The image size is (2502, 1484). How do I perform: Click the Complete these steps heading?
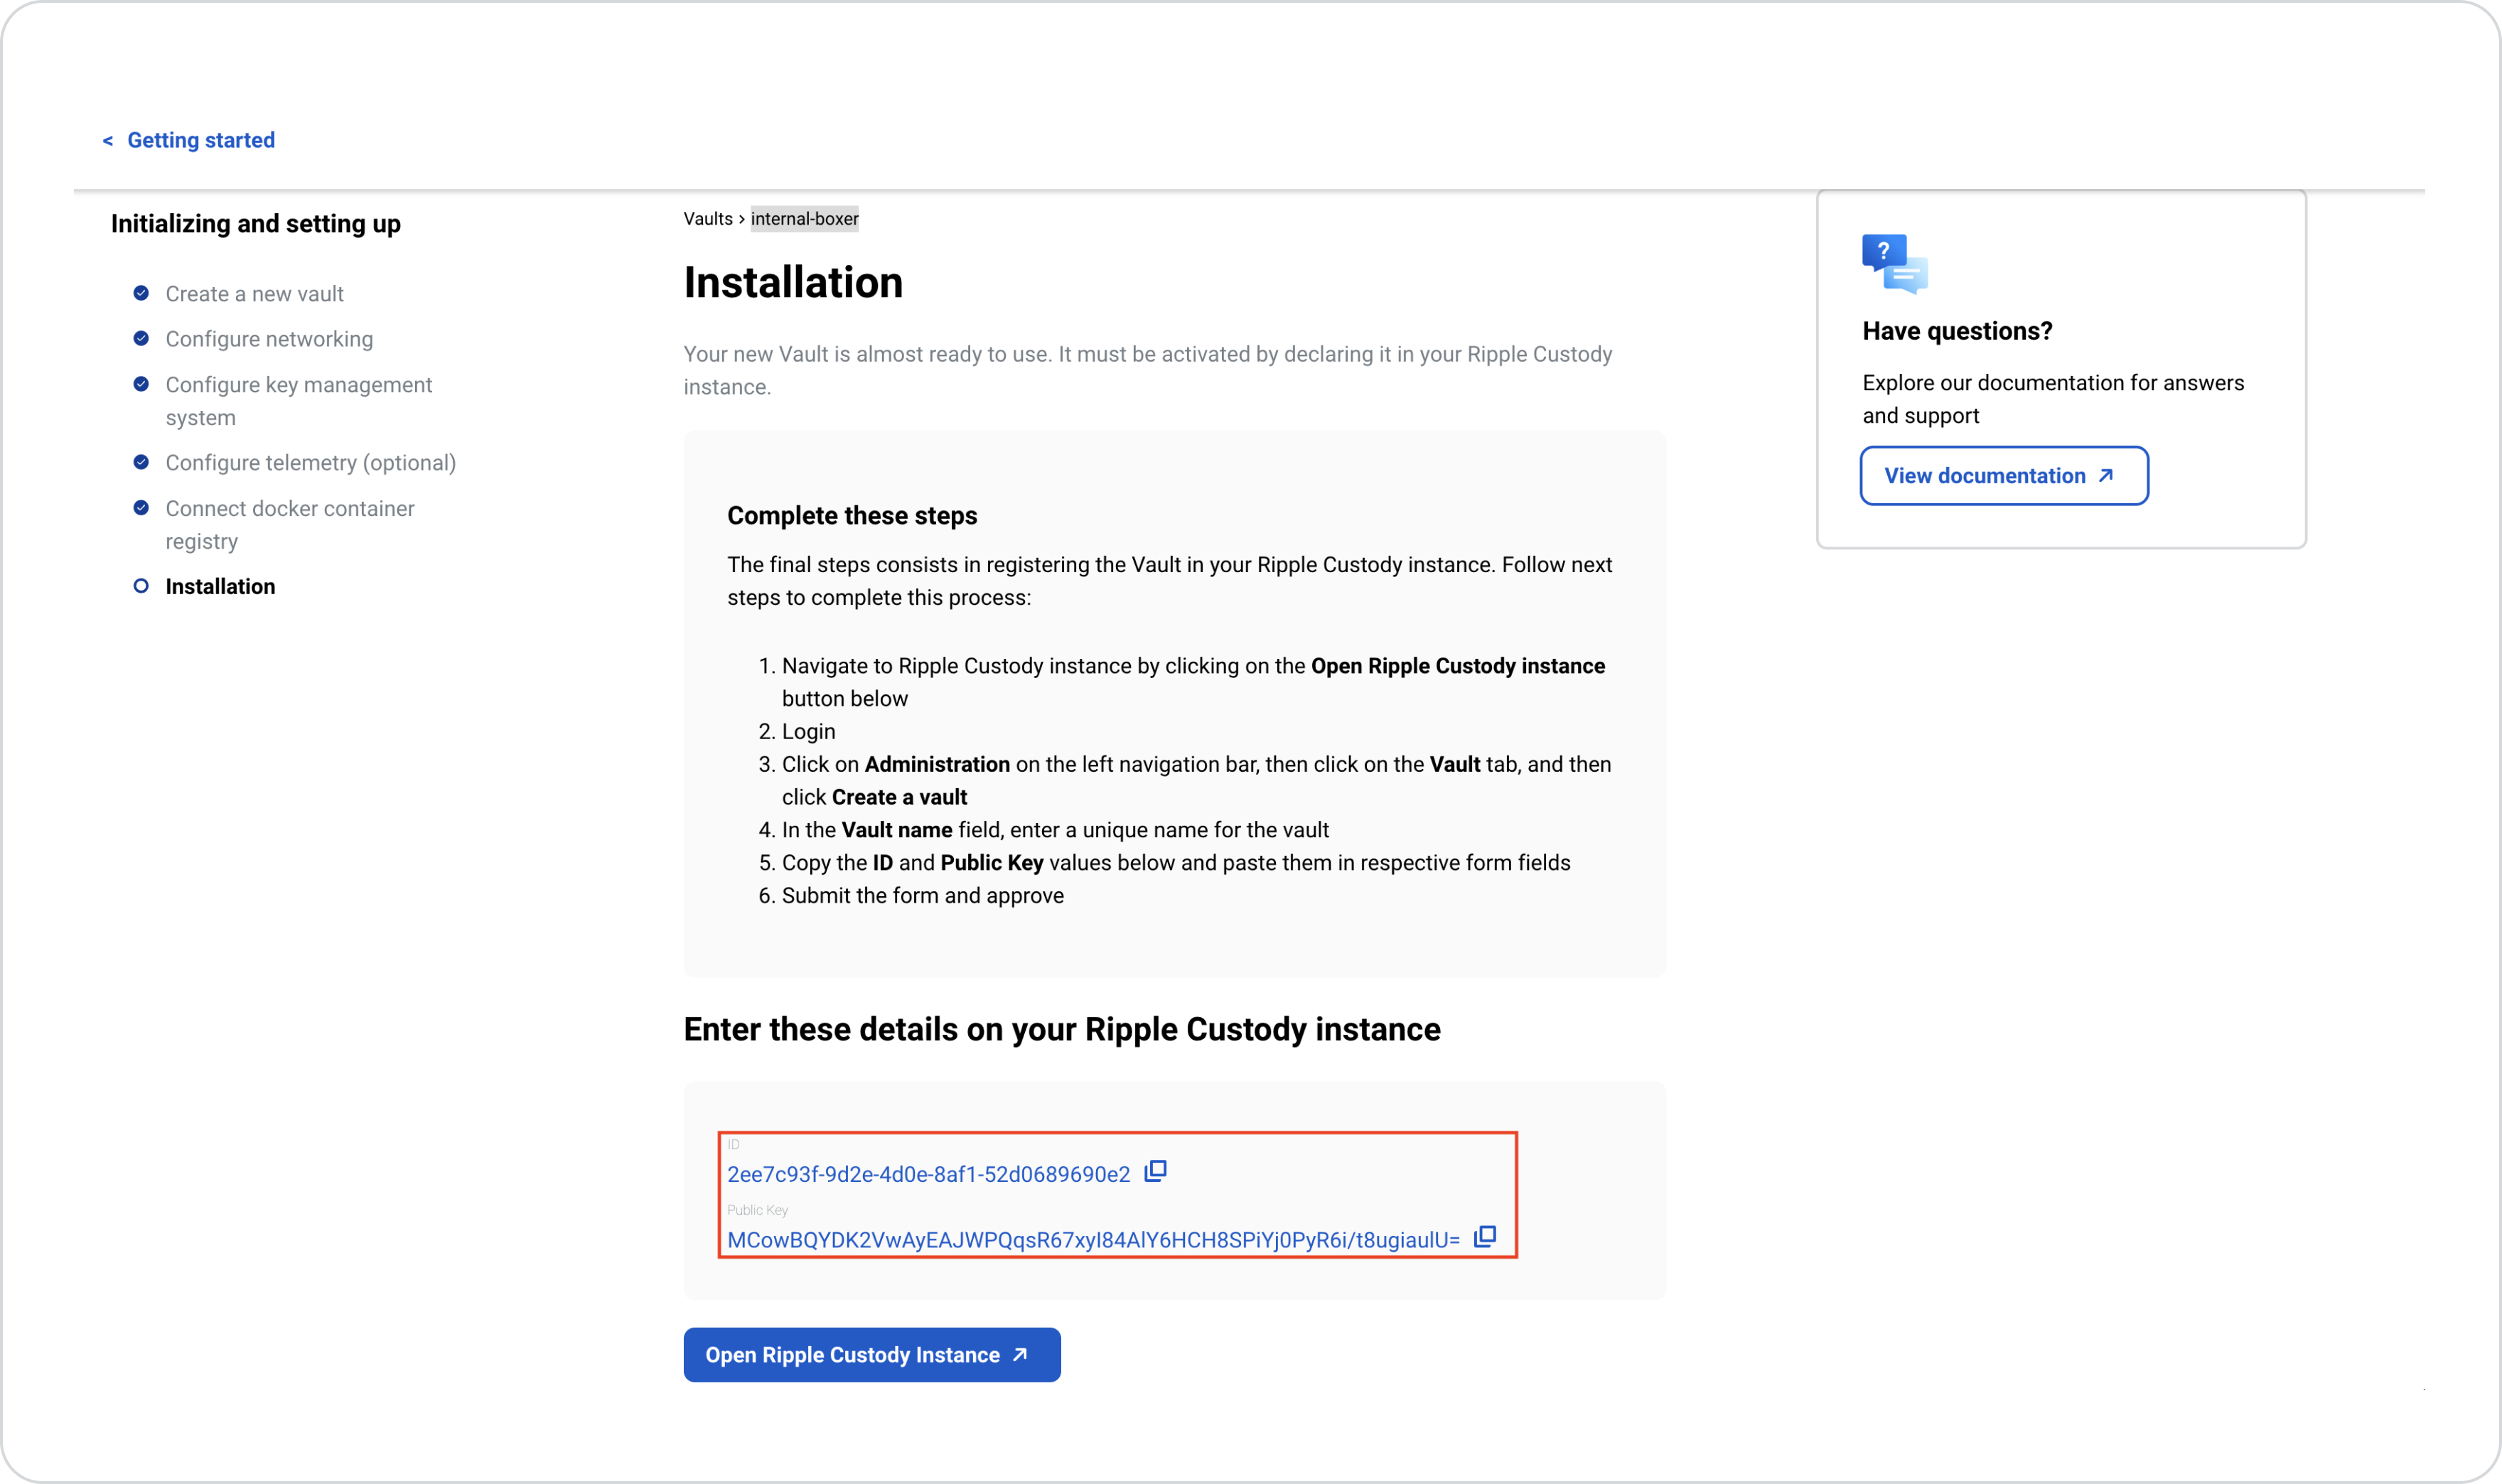click(852, 516)
